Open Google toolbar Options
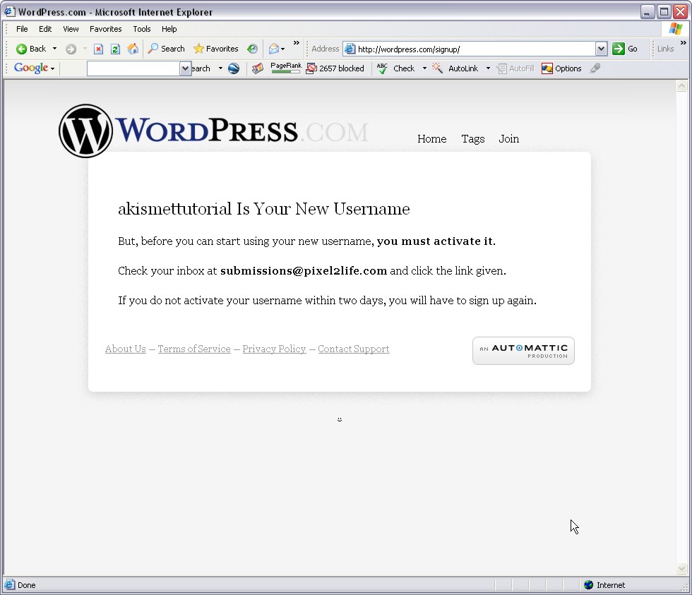This screenshot has height=595, width=692. pyautogui.click(x=561, y=68)
